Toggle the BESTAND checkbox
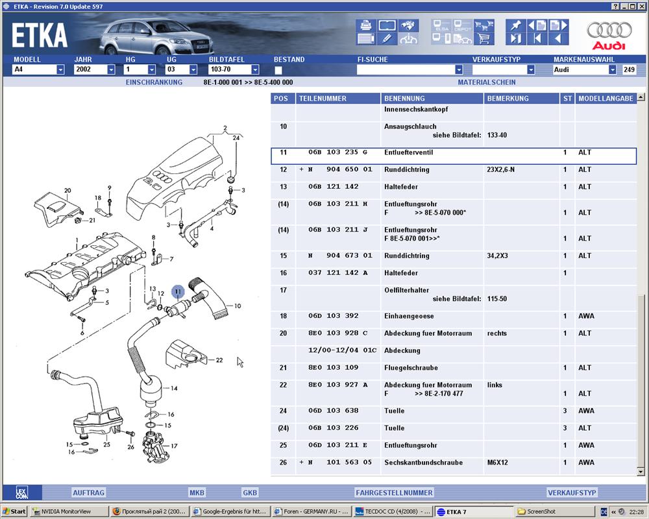The height and width of the screenshot is (519, 649). pyautogui.click(x=278, y=70)
